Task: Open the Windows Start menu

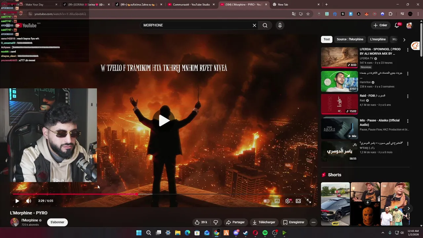Action: [139, 233]
